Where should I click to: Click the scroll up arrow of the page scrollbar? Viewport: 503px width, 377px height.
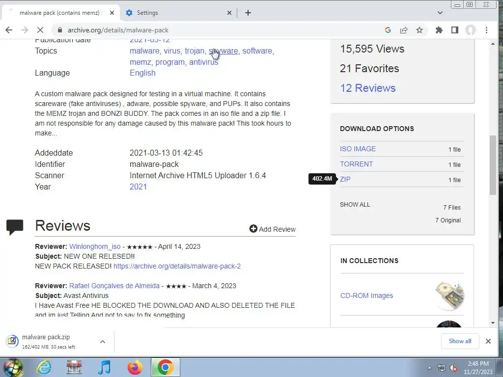(493, 44)
